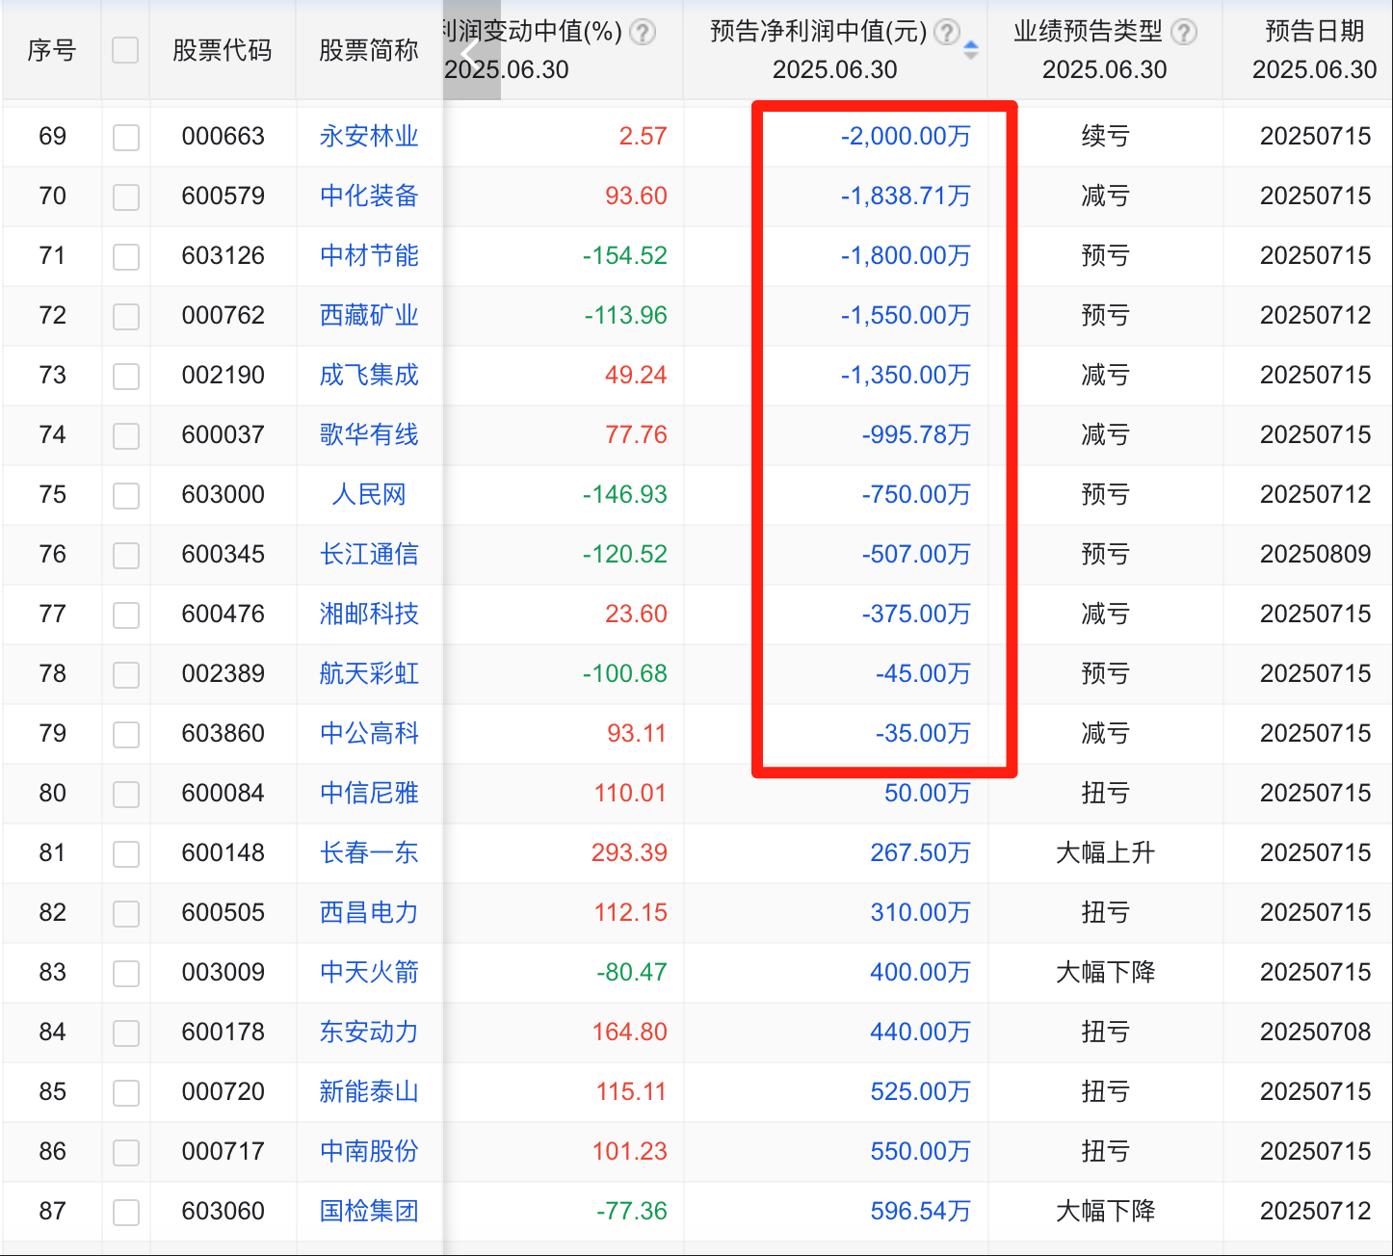Check the box for row 70 中化装备
Image resolution: width=1393 pixels, height=1256 pixels.
[126, 197]
